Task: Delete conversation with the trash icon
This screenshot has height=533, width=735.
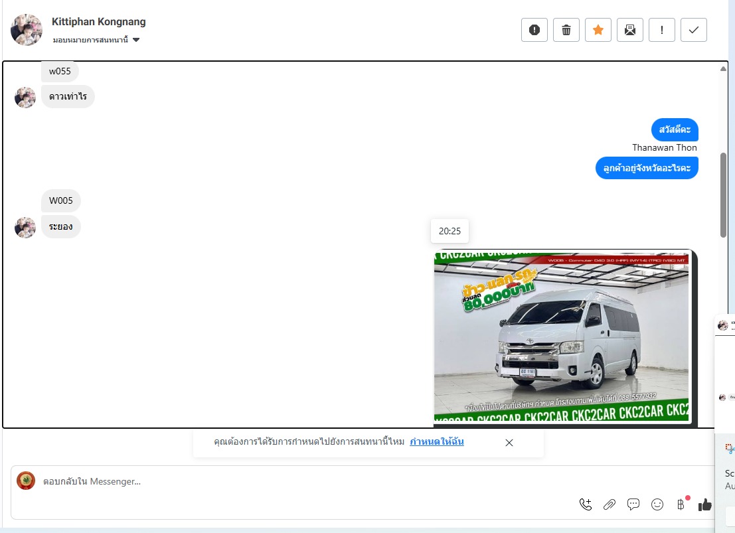Action: [x=566, y=30]
